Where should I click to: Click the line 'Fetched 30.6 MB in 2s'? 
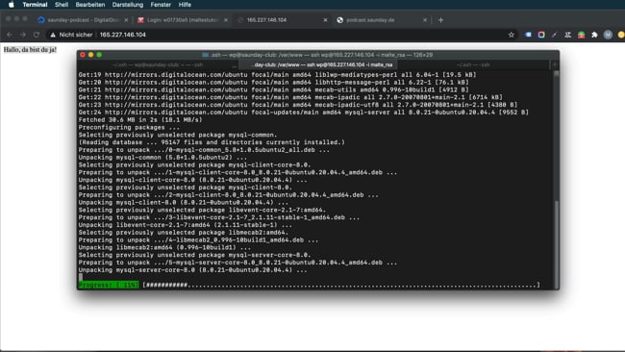click(140, 119)
